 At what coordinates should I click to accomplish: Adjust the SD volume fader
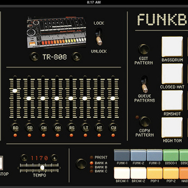point(29,99)
